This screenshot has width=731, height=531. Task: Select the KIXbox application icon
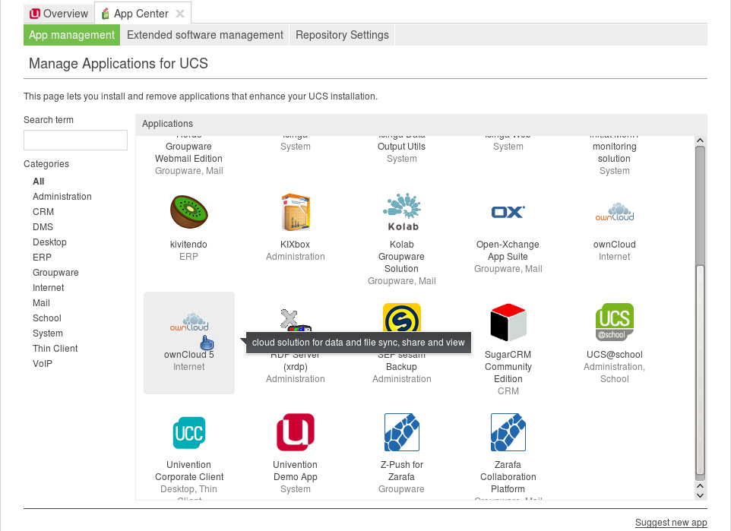pyautogui.click(x=295, y=212)
